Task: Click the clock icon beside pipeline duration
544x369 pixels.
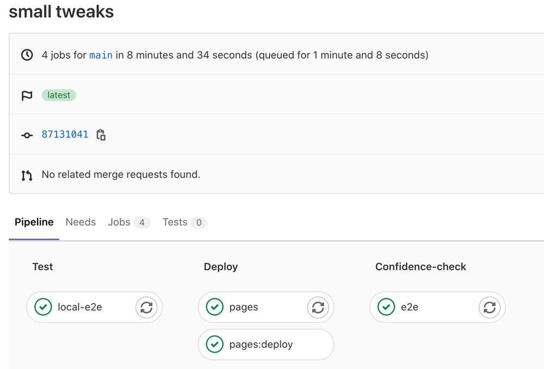Action: click(27, 55)
